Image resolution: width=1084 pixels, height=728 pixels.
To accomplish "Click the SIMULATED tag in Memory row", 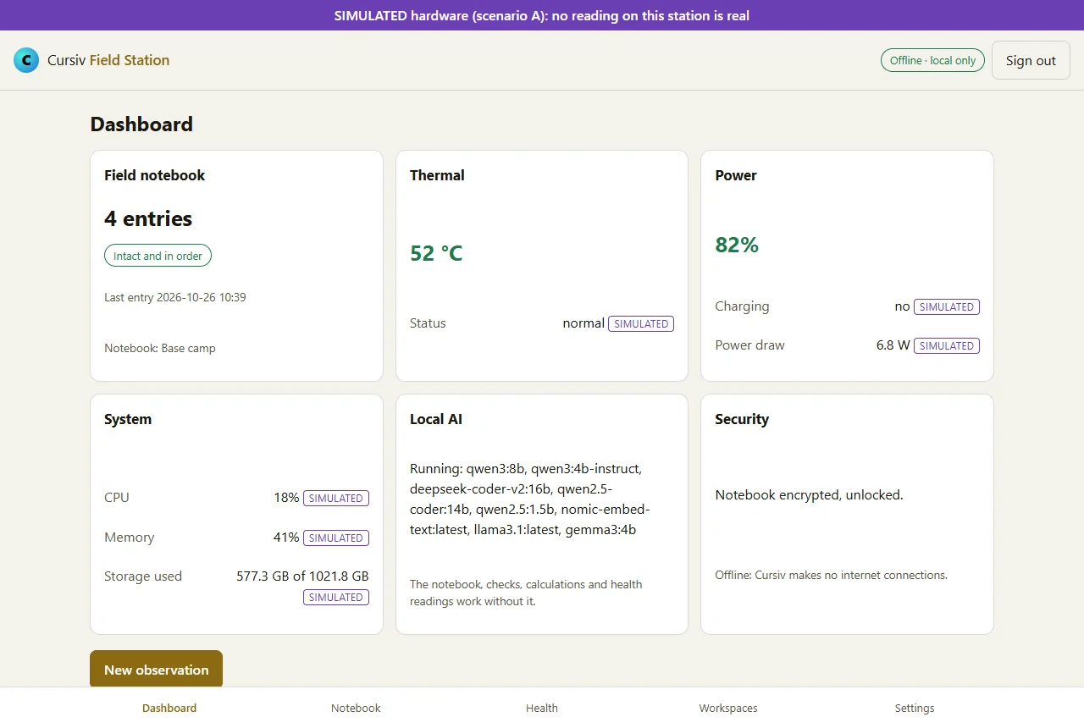I will point(336,538).
